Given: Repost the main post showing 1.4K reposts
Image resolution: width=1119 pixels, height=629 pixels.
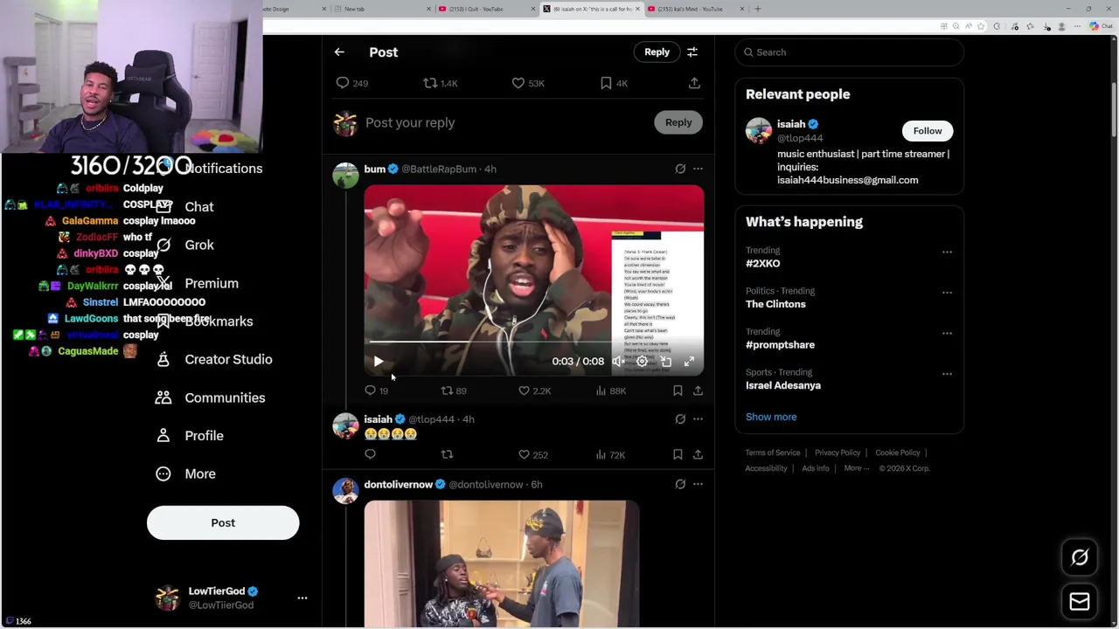Looking at the screenshot, I should point(441,83).
